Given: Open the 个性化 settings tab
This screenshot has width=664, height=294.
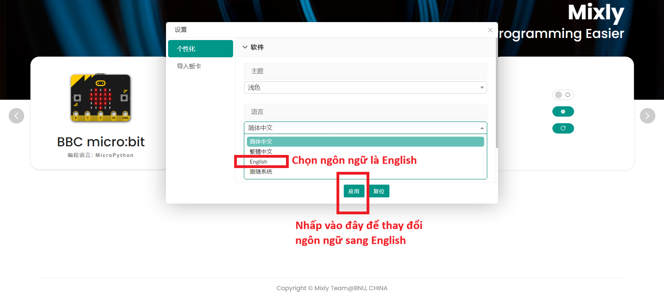Looking at the screenshot, I should [201, 49].
